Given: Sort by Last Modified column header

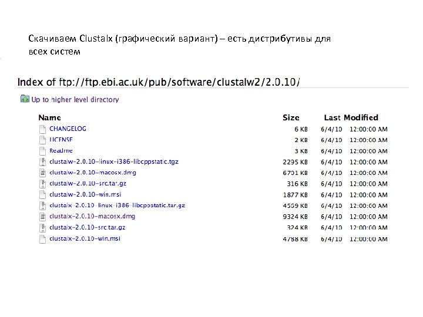Looking at the screenshot, I should (x=351, y=117).
